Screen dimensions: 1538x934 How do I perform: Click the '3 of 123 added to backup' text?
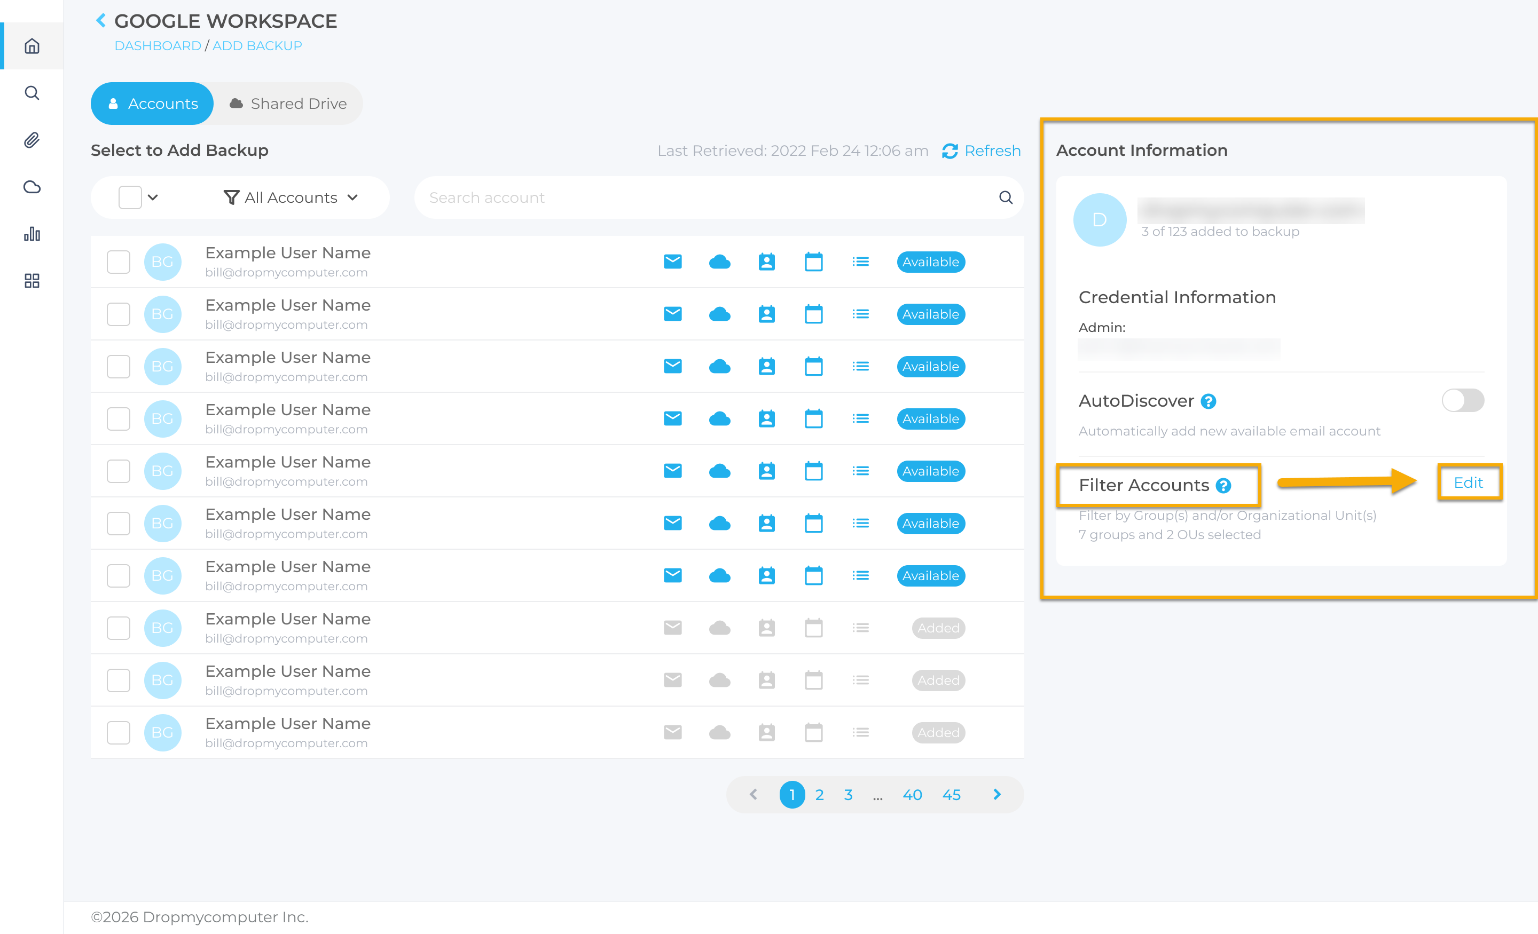click(x=1220, y=232)
